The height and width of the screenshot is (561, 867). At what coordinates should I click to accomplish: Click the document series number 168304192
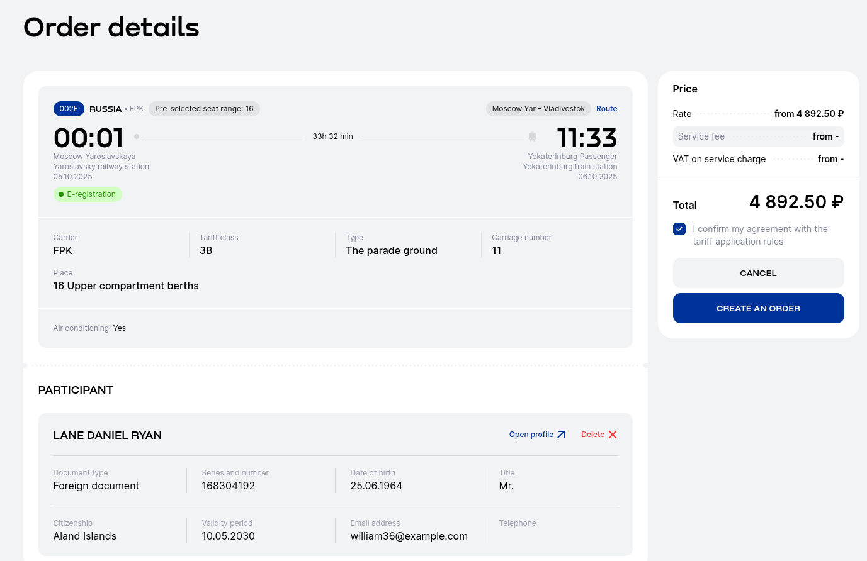pyautogui.click(x=229, y=486)
